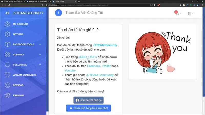
Task: Click the Premium rocket icon
Action: pos(7,95)
